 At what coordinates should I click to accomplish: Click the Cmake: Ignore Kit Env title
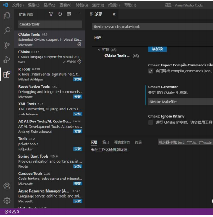point(166,117)
